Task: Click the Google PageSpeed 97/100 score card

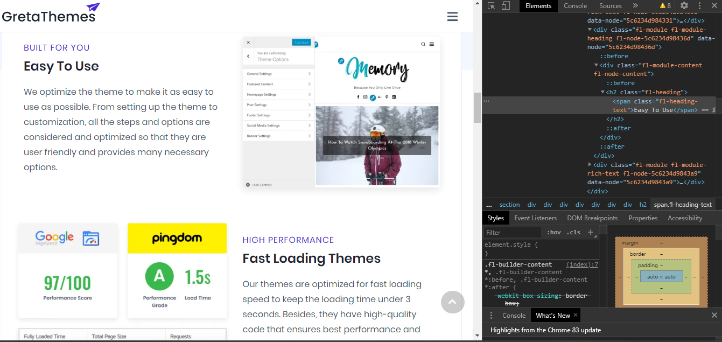Action: click(x=68, y=270)
